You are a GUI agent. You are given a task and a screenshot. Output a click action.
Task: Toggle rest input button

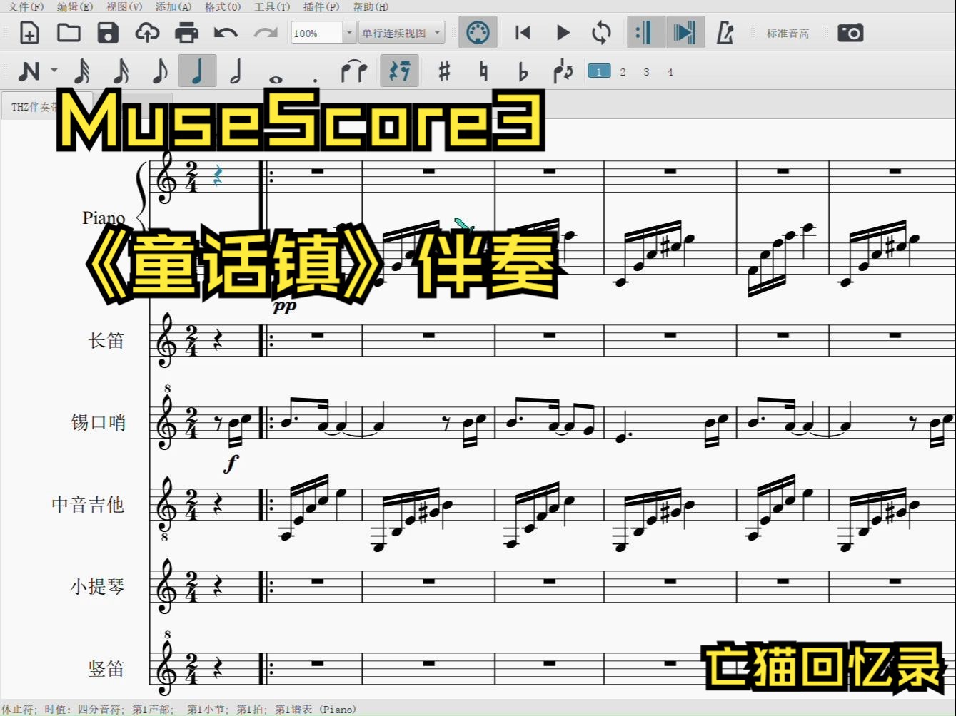pos(399,71)
